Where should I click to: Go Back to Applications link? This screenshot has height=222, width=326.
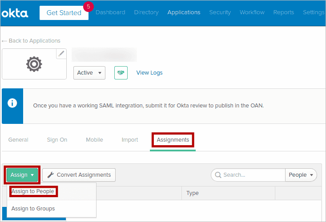31,41
